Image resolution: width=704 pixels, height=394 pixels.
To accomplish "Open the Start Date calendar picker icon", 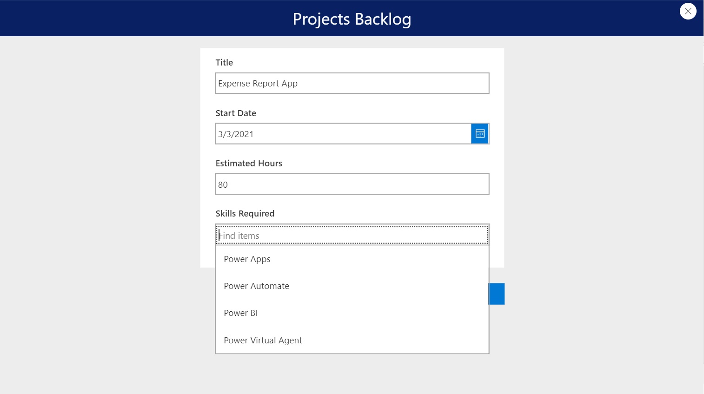I will click(x=480, y=134).
